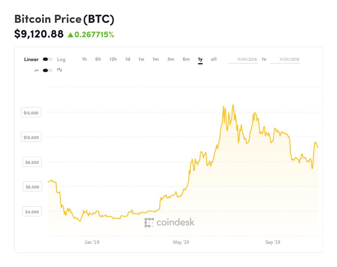337x267 pixels.
Task: Select the 1w time range
Action: [141, 60]
